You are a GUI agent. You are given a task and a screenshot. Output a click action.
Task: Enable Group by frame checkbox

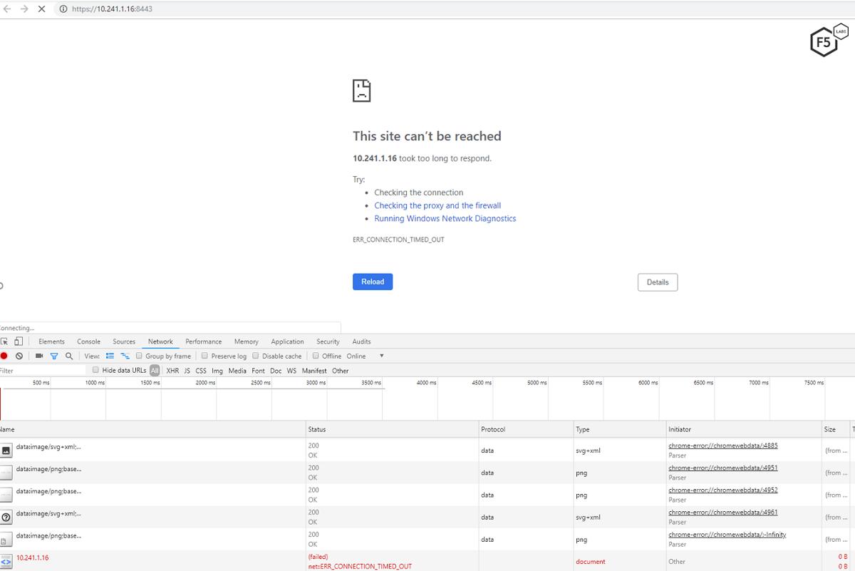click(x=139, y=356)
